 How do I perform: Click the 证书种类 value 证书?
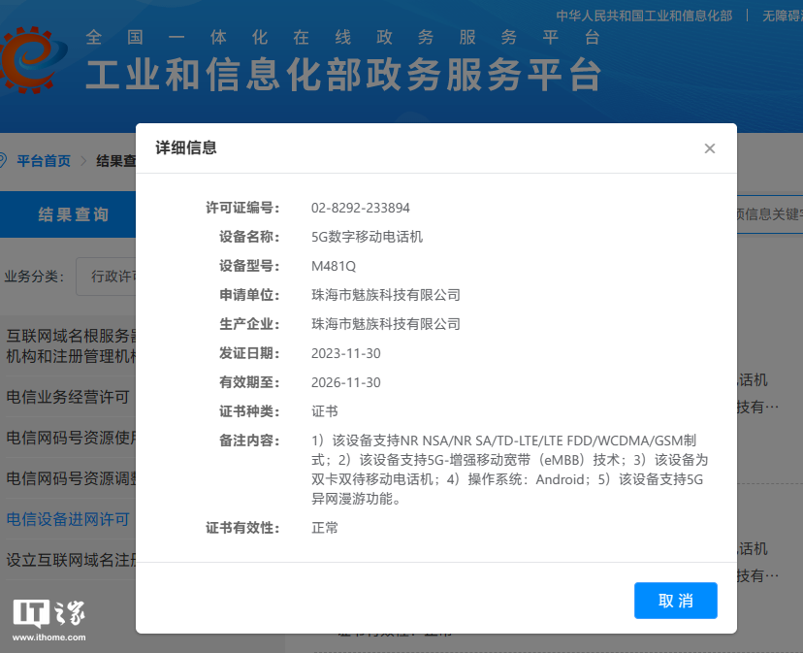tap(325, 411)
